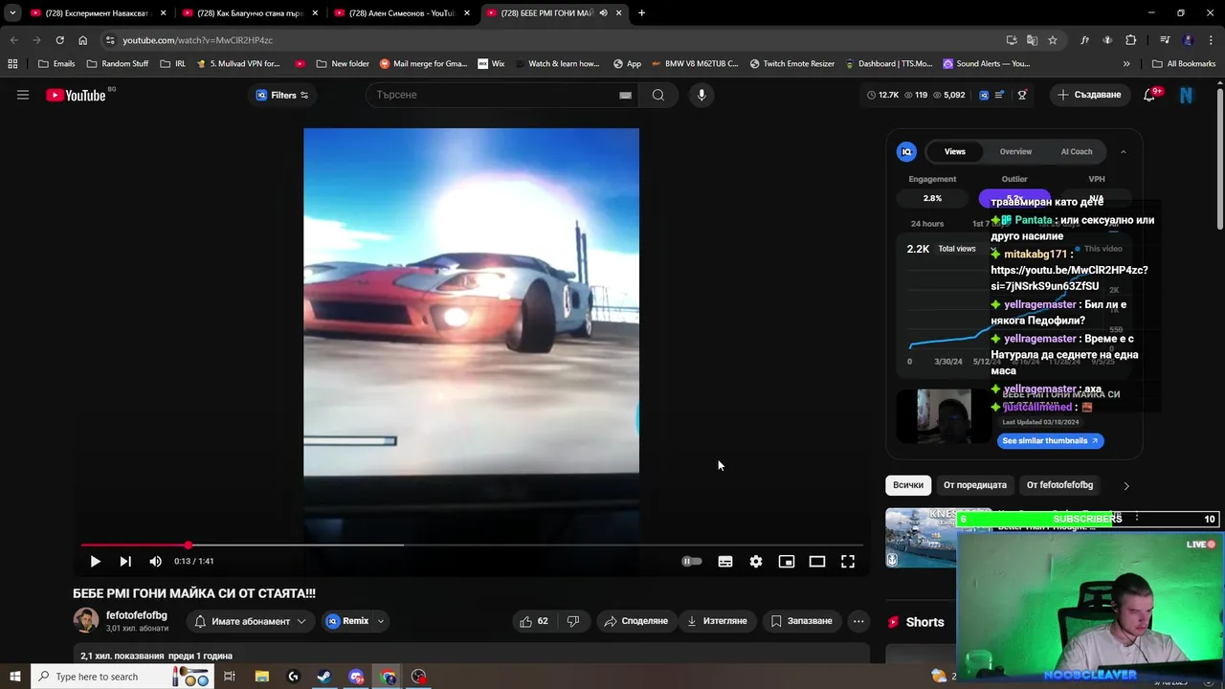Dislike the video
Screen dimensions: 1225x689
click(x=573, y=621)
